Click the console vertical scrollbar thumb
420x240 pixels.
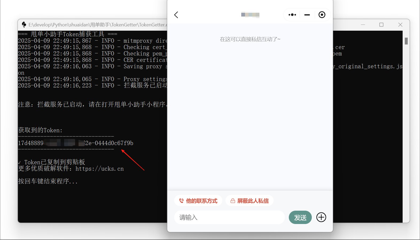point(406,41)
